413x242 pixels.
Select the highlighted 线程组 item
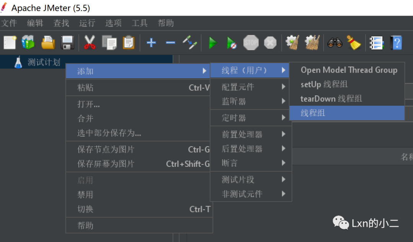tap(347, 113)
